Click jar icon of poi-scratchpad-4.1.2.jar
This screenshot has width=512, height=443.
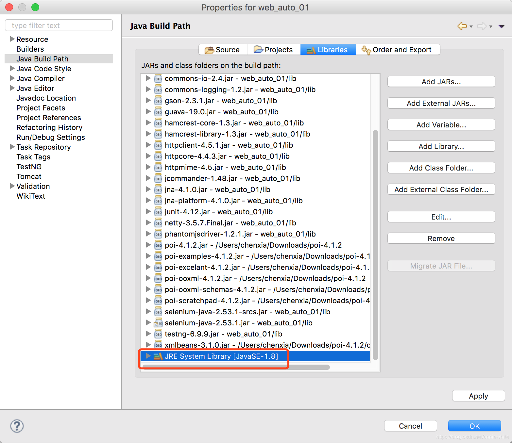click(158, 301)
